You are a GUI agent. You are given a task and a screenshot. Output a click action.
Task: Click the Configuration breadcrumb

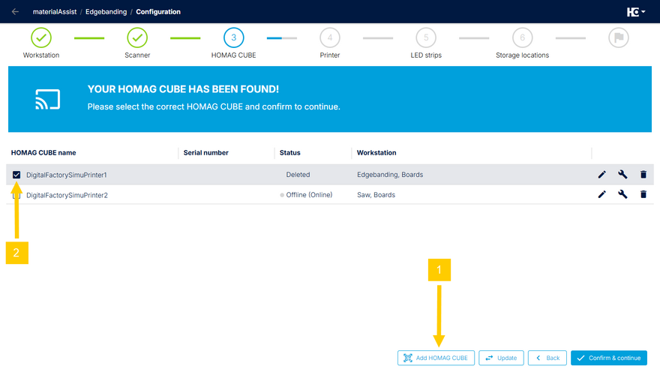(x=158, y=12)
